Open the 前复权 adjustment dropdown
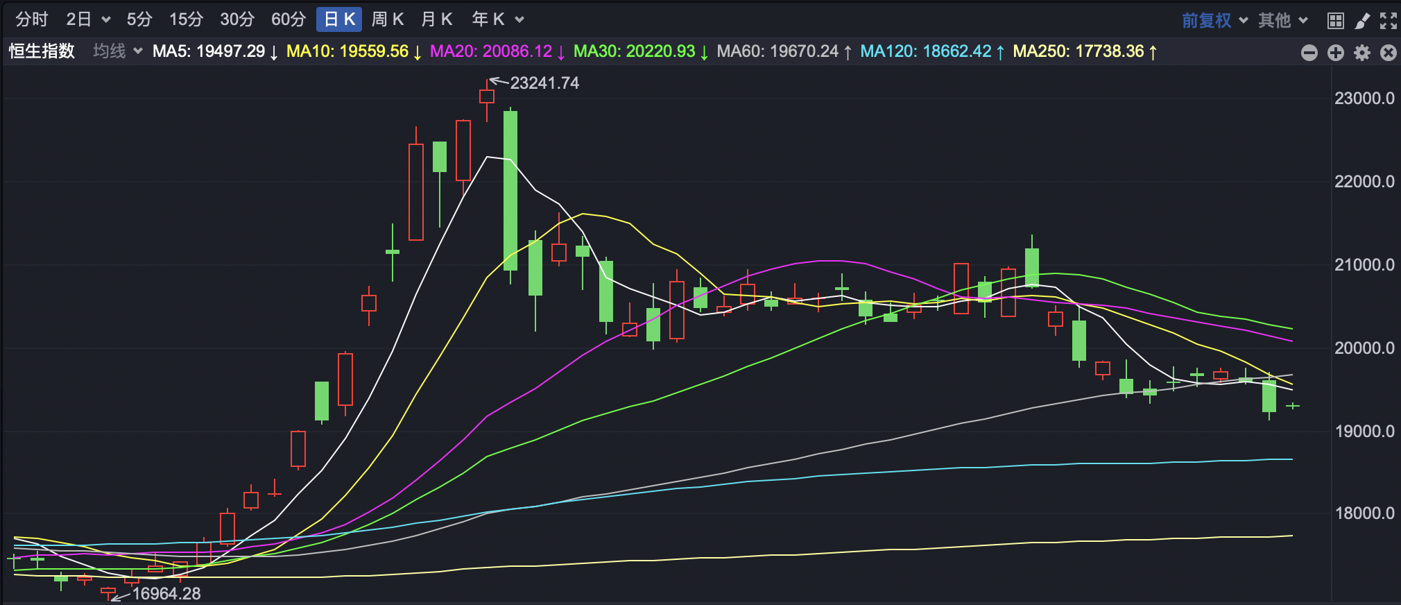The height and width of the screenshot is (605, 1401). click(1214, 21)
